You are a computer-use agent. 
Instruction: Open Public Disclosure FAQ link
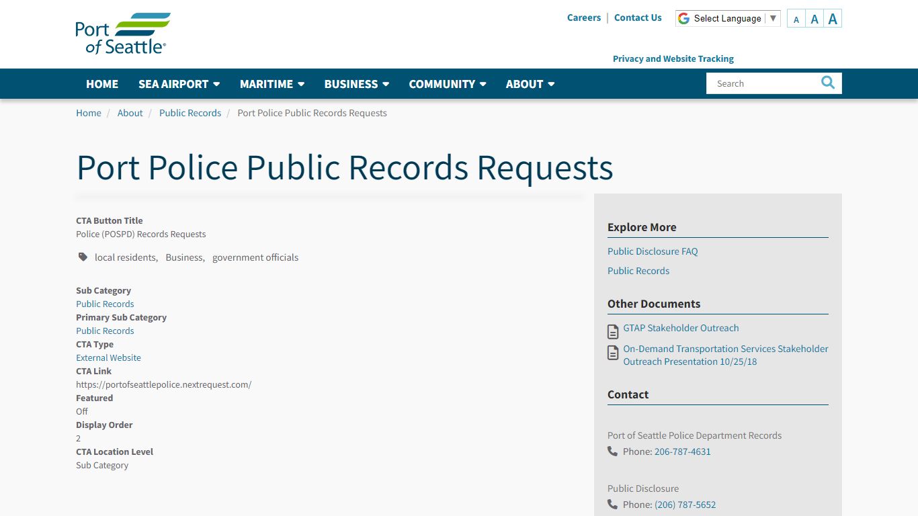click(653, 251)
